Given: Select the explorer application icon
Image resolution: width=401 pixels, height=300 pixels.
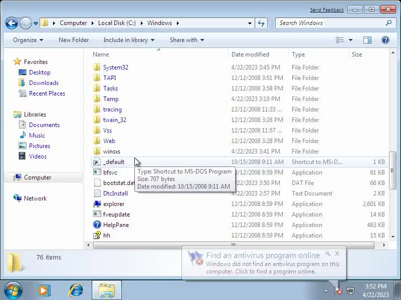Looking at the screenshot, I should coord(97,204).
